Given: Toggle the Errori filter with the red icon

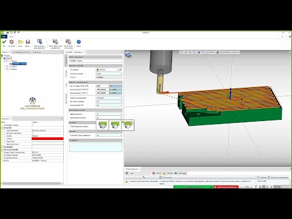Looking at the screenshot, I should 157,173.
